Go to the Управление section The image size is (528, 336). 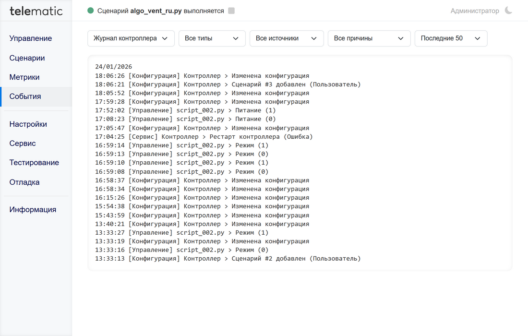click(x=31, y=38)
